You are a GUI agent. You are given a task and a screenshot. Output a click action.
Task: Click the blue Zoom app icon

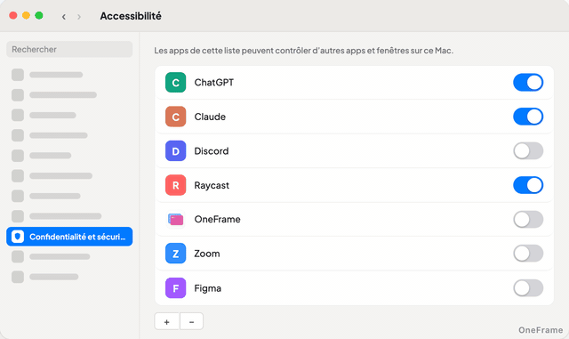(x=176, y=254)
